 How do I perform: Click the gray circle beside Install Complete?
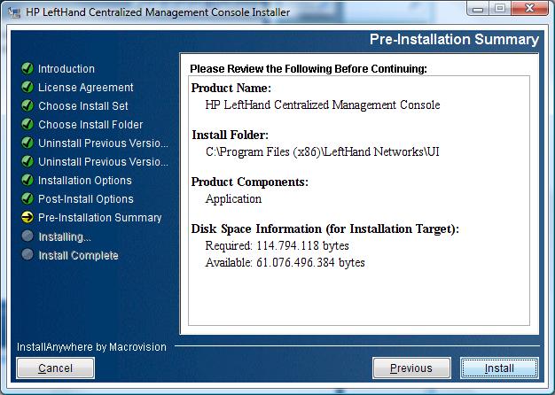[27, 254]
